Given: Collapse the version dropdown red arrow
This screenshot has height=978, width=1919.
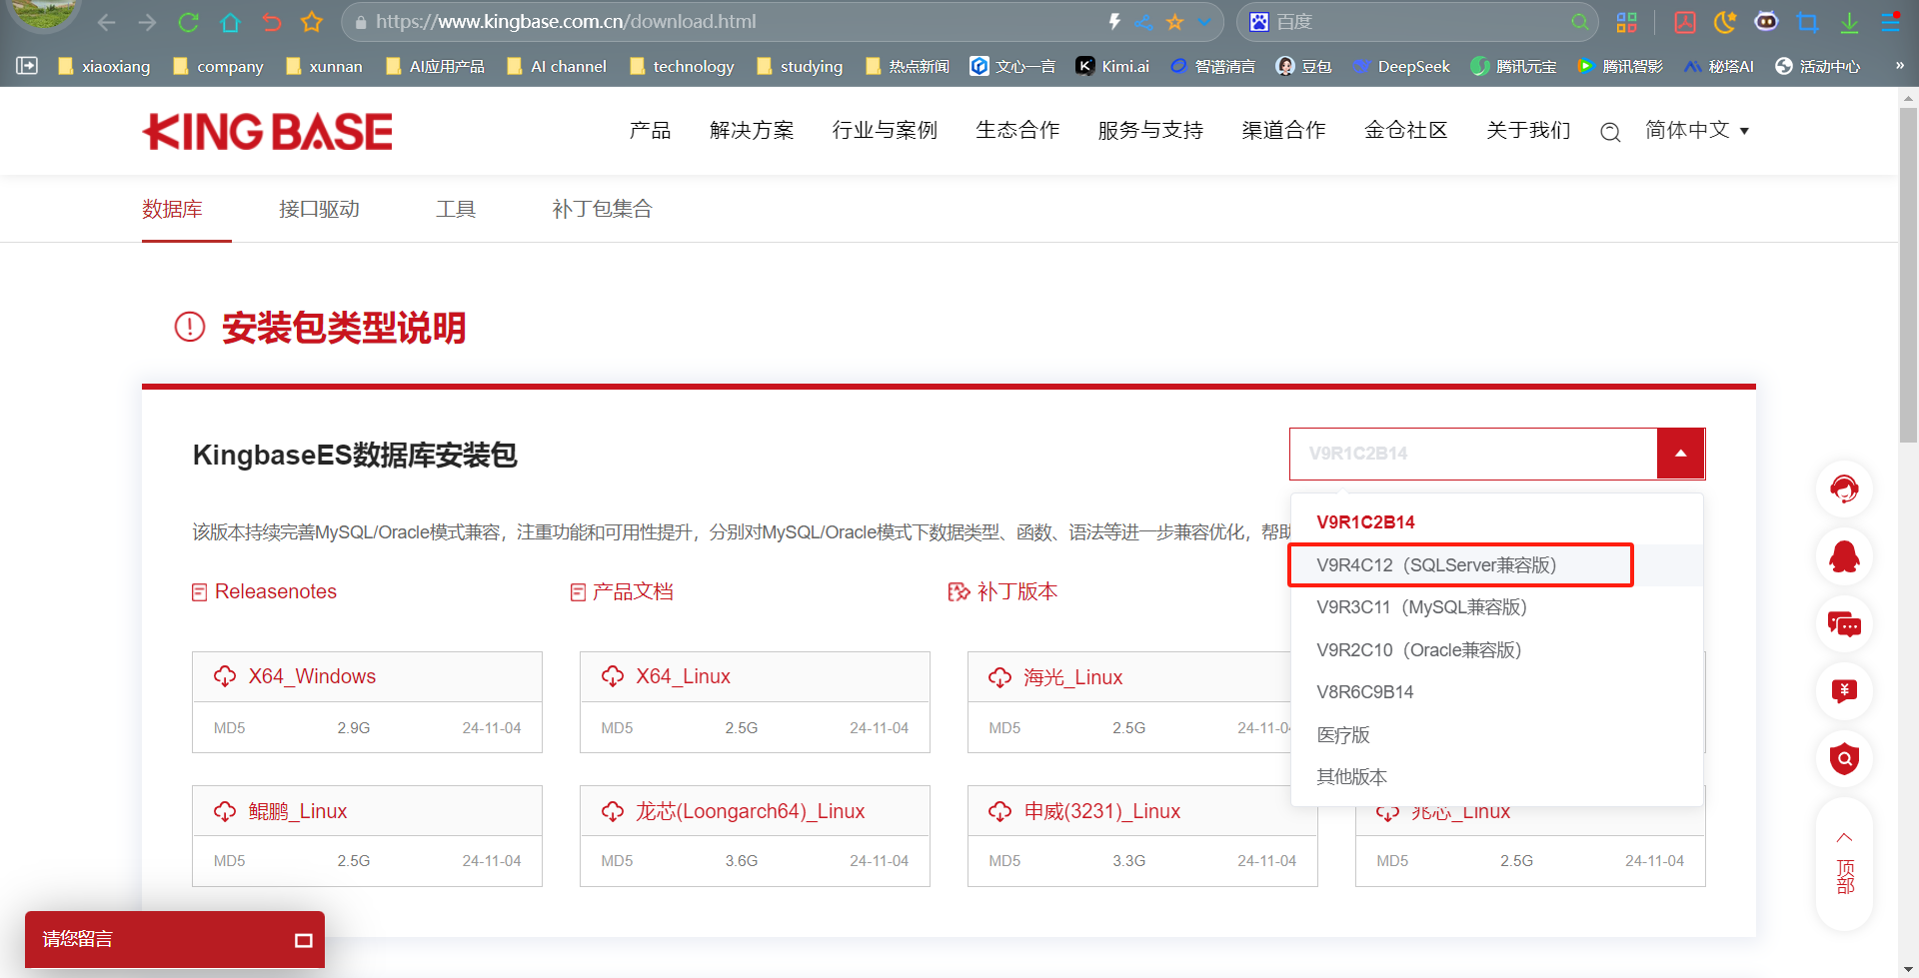Looking at the screenshot, I should [1680, 454].
